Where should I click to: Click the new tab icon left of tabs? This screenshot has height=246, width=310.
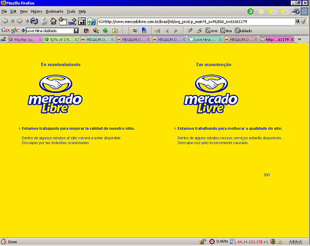coord(3,39)
